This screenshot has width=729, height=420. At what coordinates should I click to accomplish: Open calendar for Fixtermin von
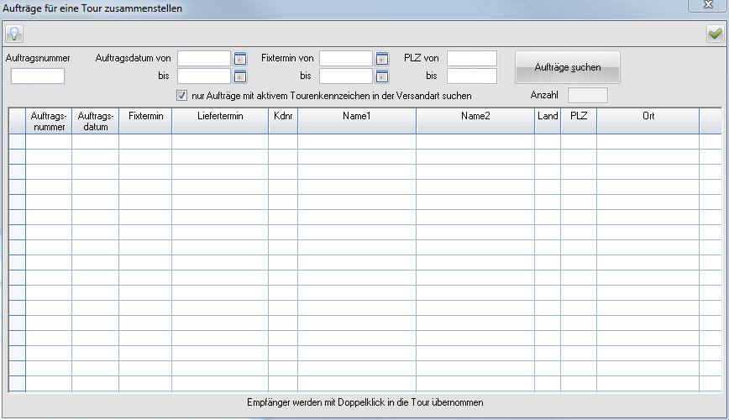[x=381, y=59]
